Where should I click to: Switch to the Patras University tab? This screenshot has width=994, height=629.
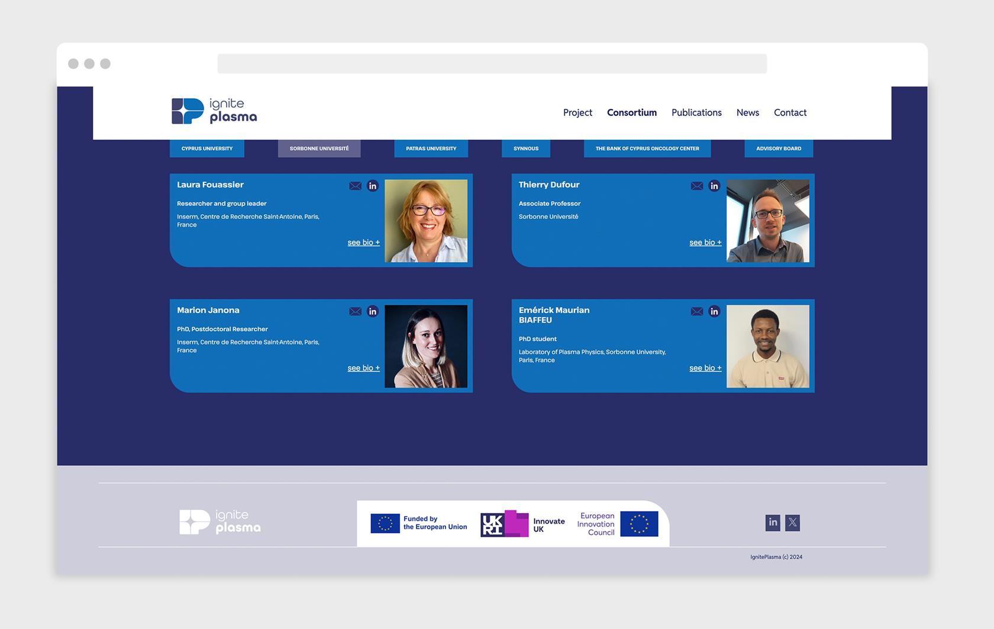[x=431, y=149]
